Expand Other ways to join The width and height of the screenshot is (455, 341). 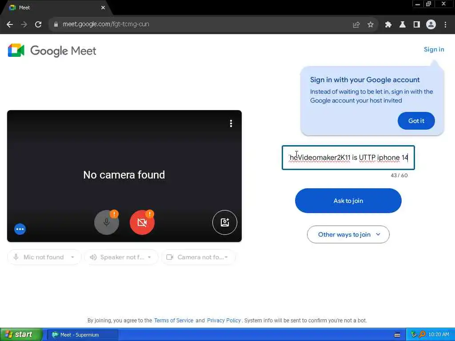(348, 234)
